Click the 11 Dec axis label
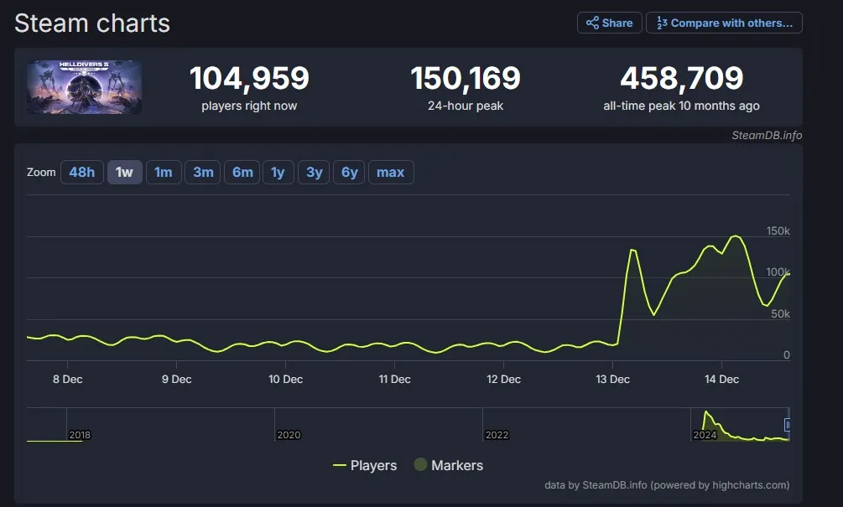843x507 pixels. pos(394,379)
